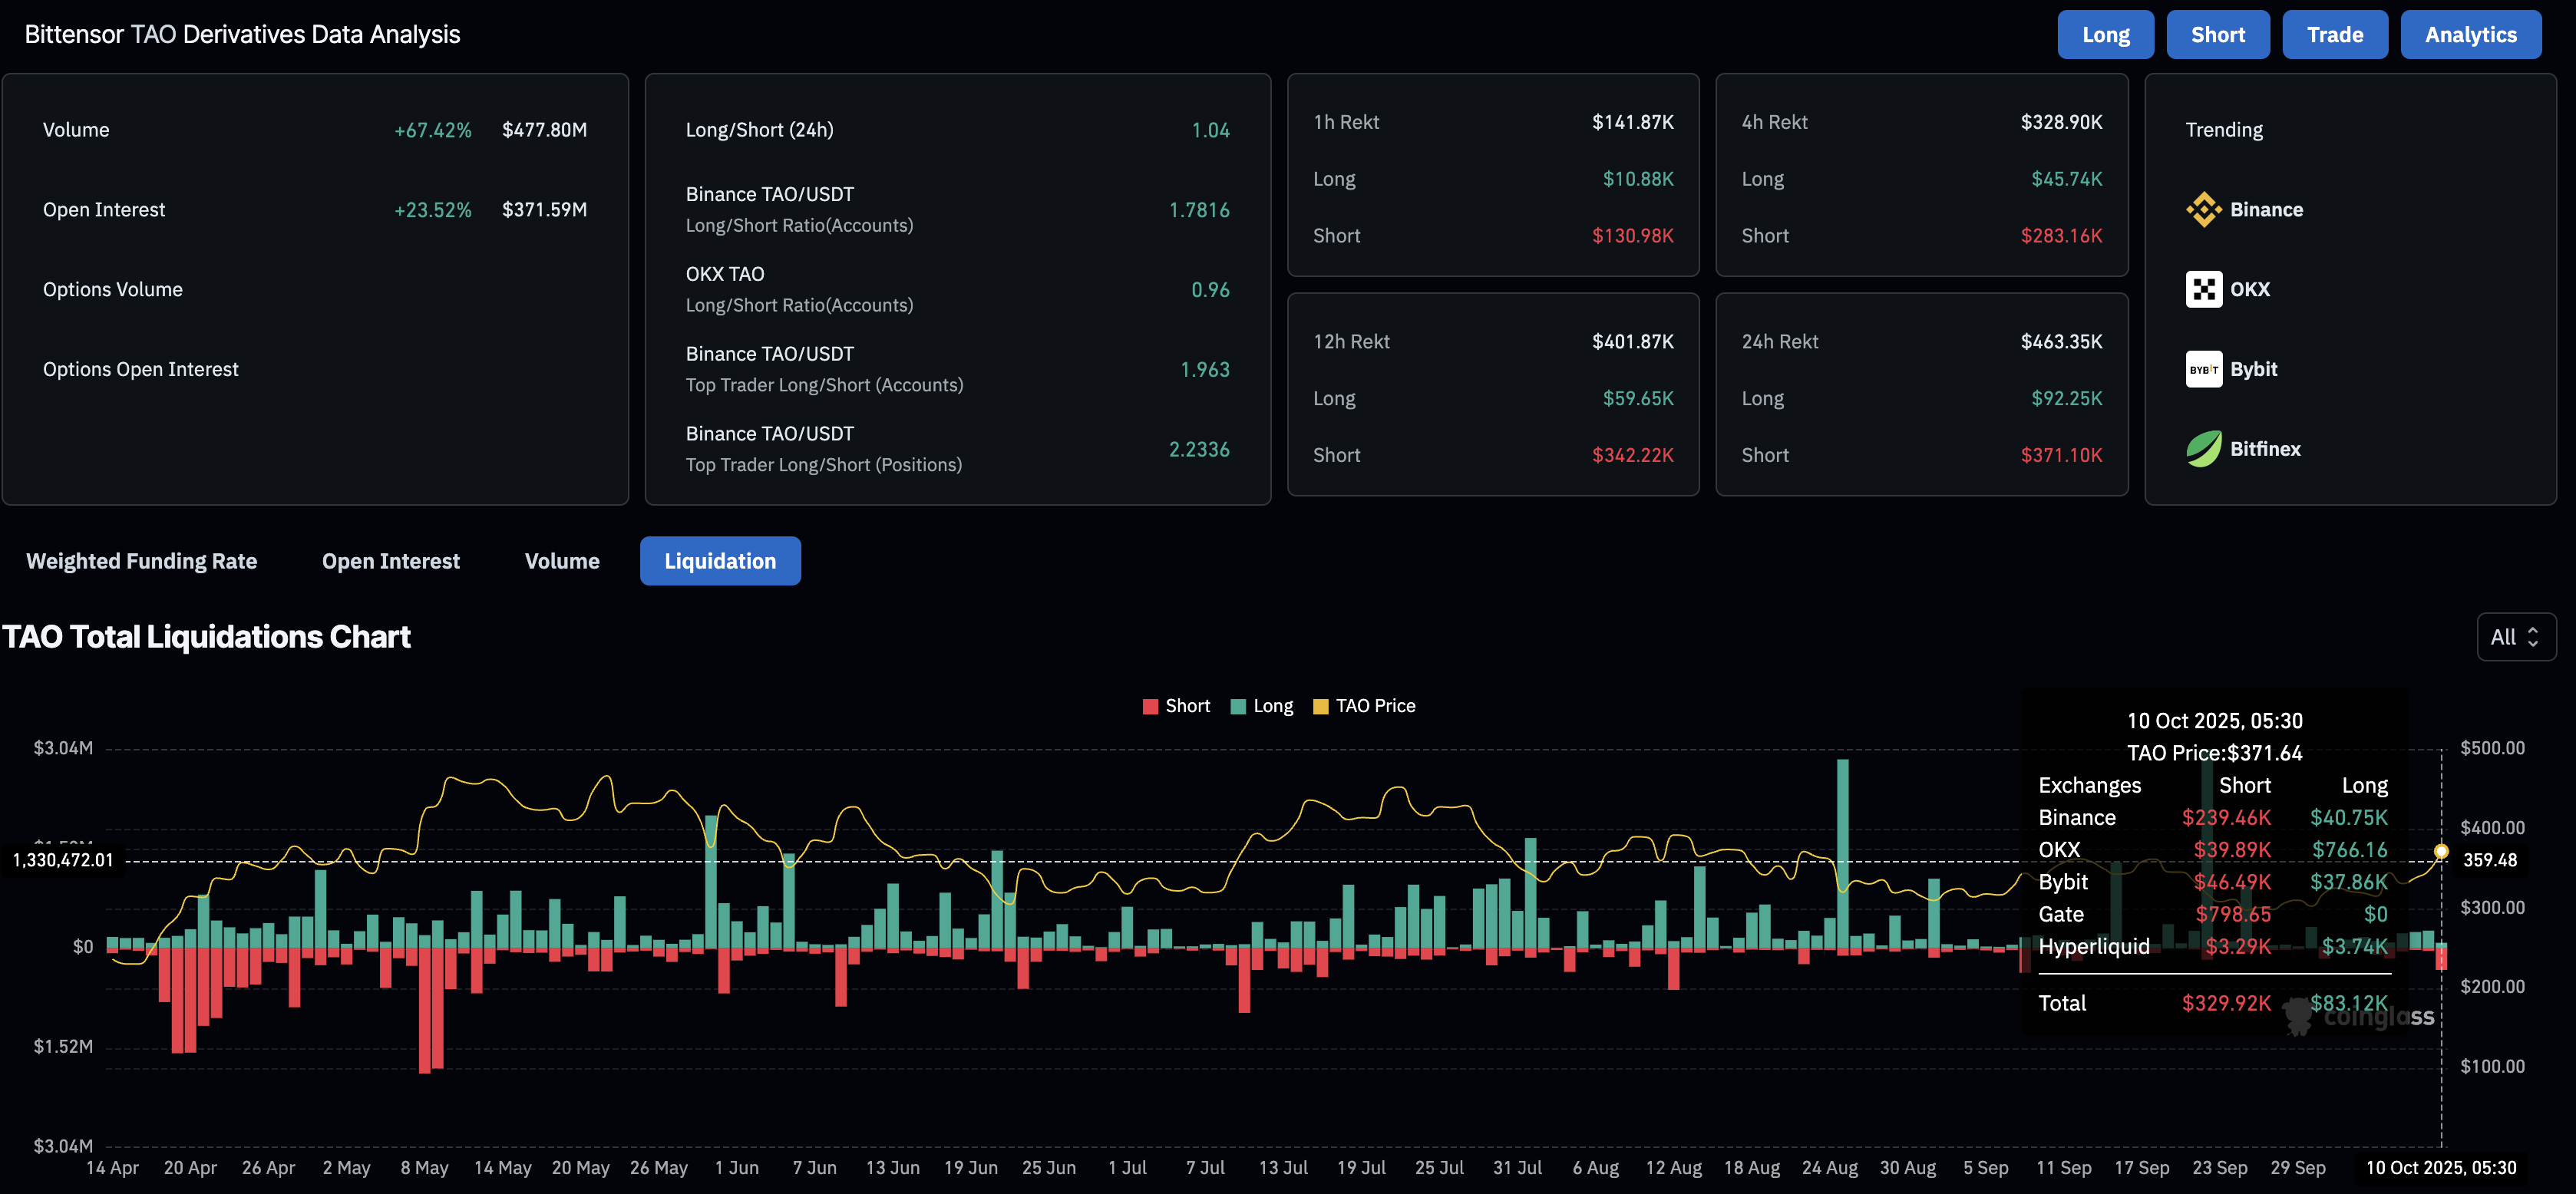Open the Analytics button
The height and width of the screenshot is (1194, 2576).
pyautogui.click(x=2470, y=35)
